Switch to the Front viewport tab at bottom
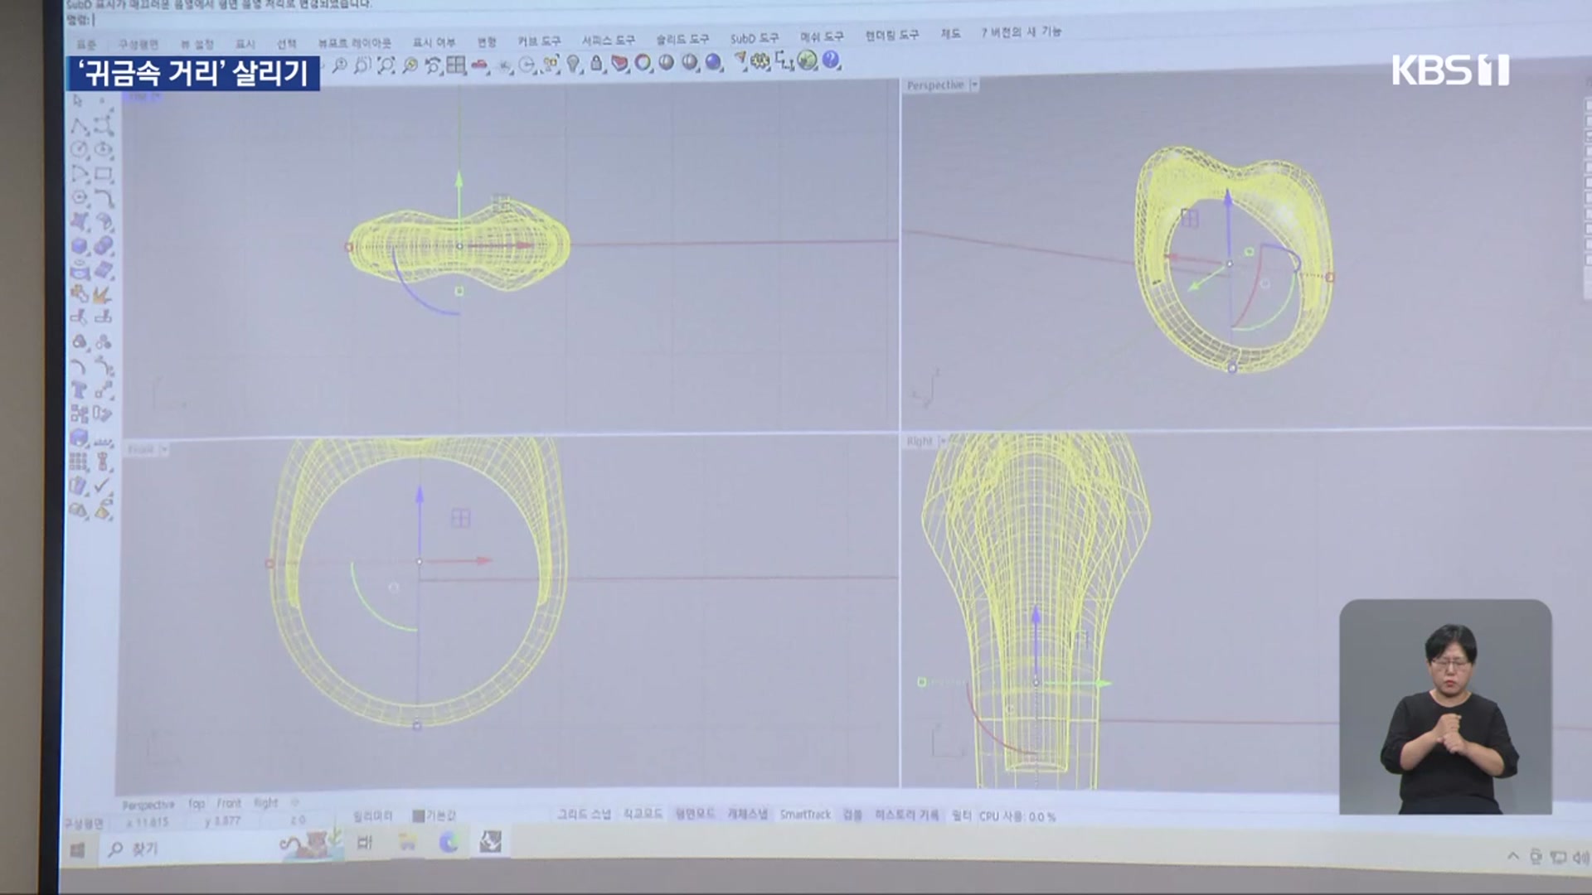This screenshot has height=895, width=1592. pyautogui.click(x=229, y=803)
